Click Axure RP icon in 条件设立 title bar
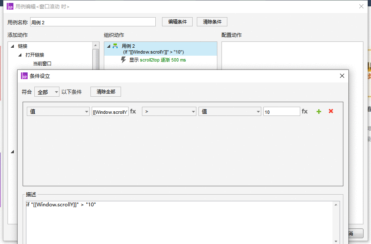Viewport: 371px width, 244px height. tap(24, 76)
